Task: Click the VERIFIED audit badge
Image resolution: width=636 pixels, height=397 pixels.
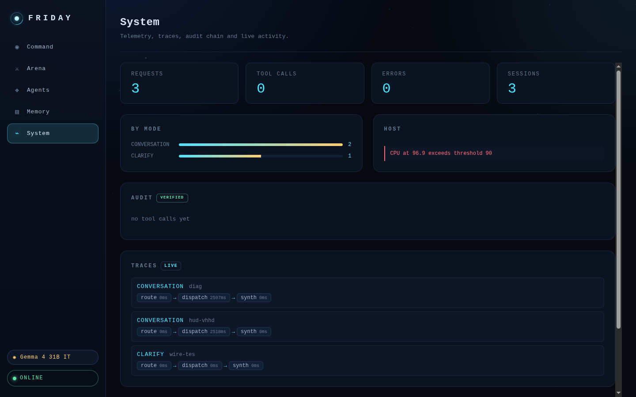Action: [172, 198]
